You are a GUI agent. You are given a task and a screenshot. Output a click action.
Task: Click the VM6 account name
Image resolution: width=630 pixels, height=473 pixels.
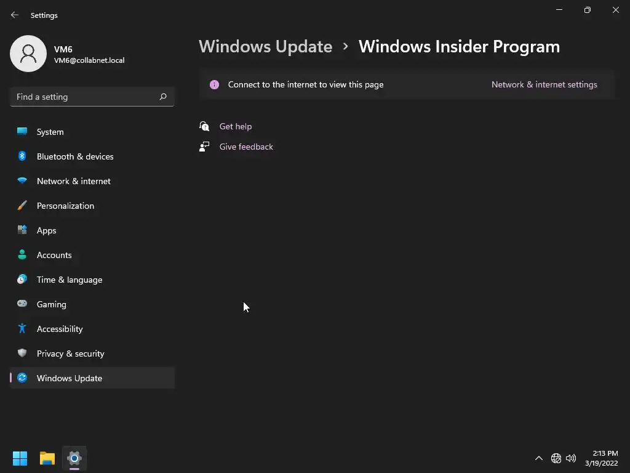[x=63, y=49]
